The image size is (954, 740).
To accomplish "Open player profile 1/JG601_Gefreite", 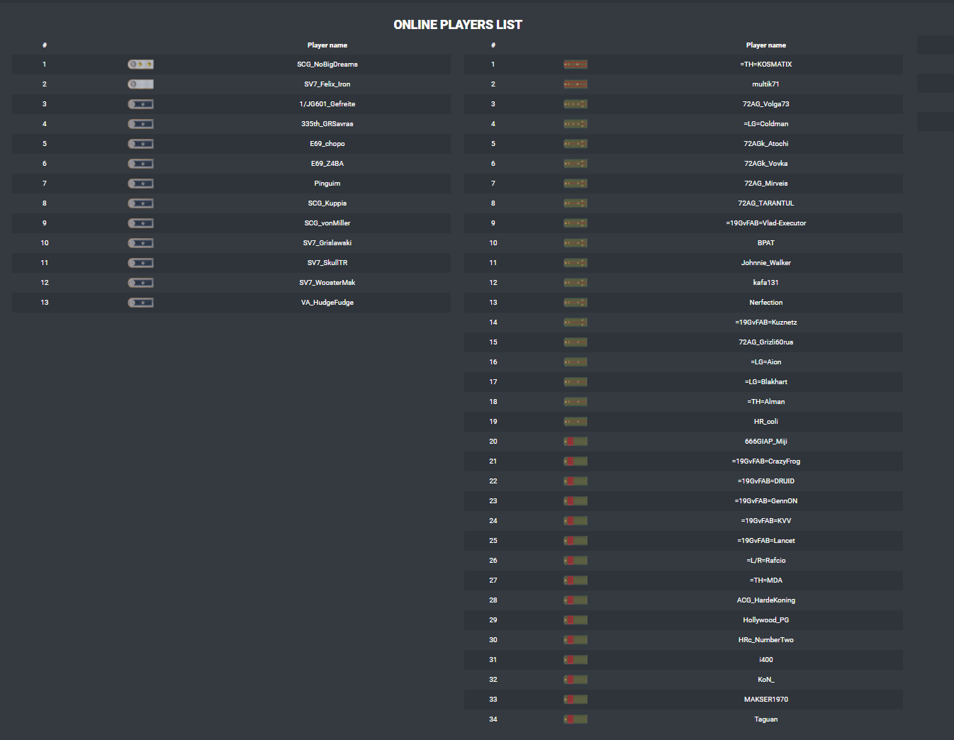I will point(327,104).
